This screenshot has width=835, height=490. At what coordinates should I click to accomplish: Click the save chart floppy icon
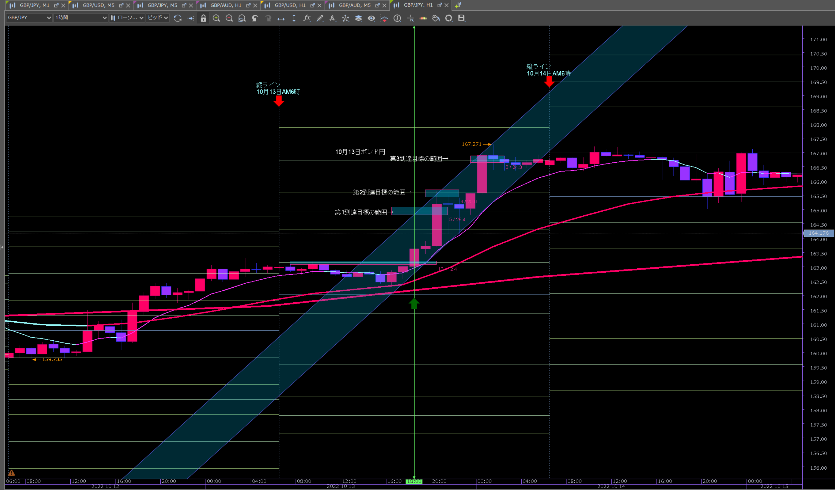tap(461, 18)
